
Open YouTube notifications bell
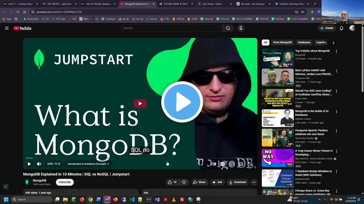point(342,28)
